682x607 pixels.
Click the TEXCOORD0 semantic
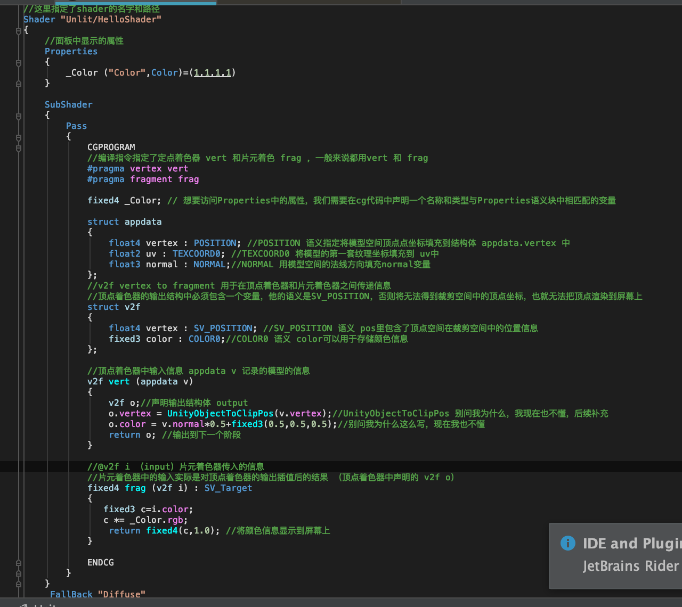click(x=196, y=253)
